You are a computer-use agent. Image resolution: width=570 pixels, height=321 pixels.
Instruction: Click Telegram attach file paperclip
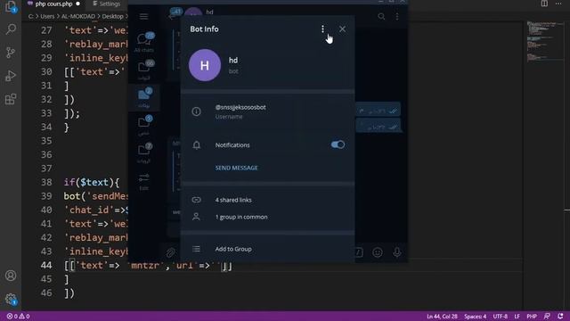pos(170,252)
